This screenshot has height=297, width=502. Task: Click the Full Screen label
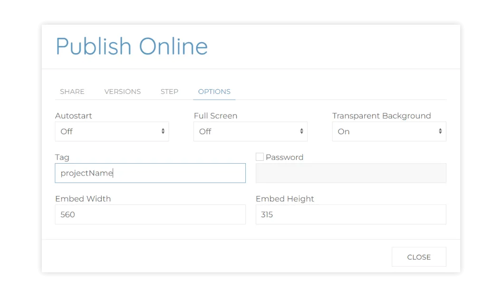pyautogui.click(x=215, y=116)
